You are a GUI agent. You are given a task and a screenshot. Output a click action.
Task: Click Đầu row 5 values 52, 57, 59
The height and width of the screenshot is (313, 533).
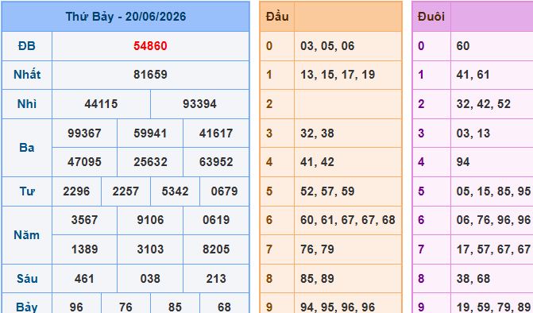(x=327, y=191)
